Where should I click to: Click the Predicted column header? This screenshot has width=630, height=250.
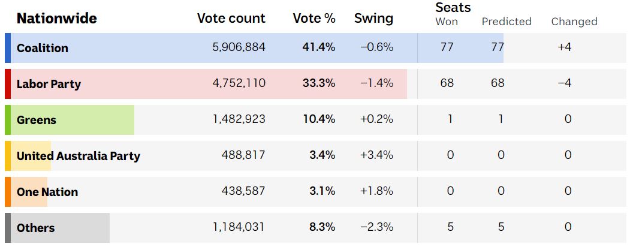[507, 22]
